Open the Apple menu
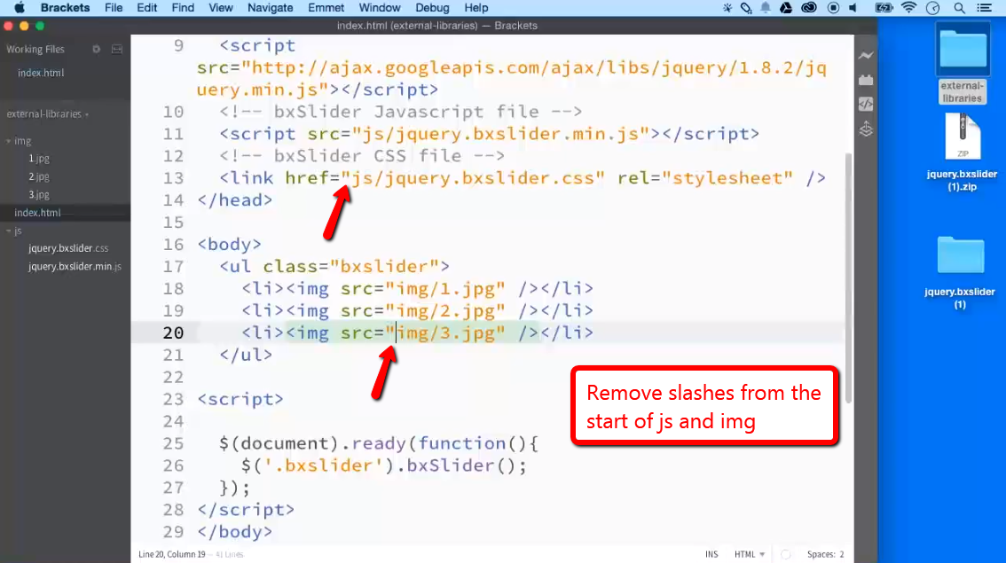This screenshot has height=563, width=1006. 20,8
